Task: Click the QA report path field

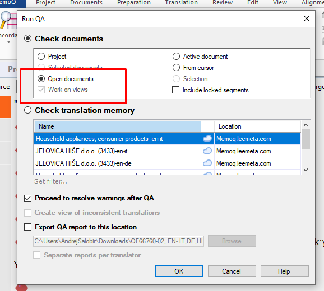Action: (x=119, y=241)
